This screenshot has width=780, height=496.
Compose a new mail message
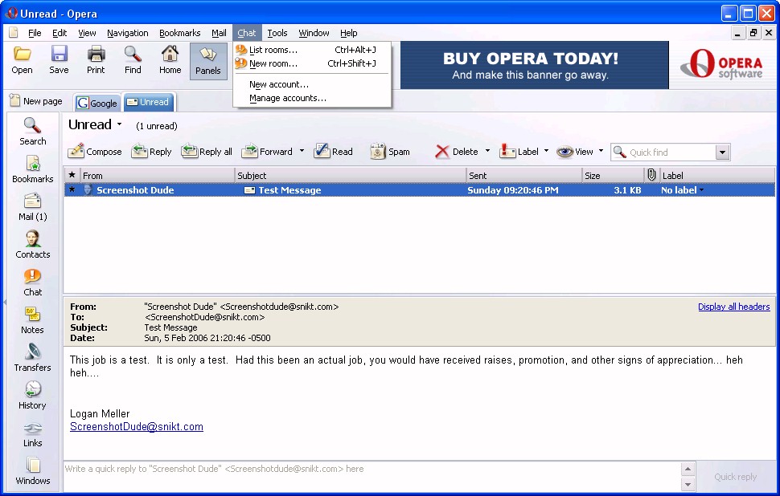click(95, 152)
